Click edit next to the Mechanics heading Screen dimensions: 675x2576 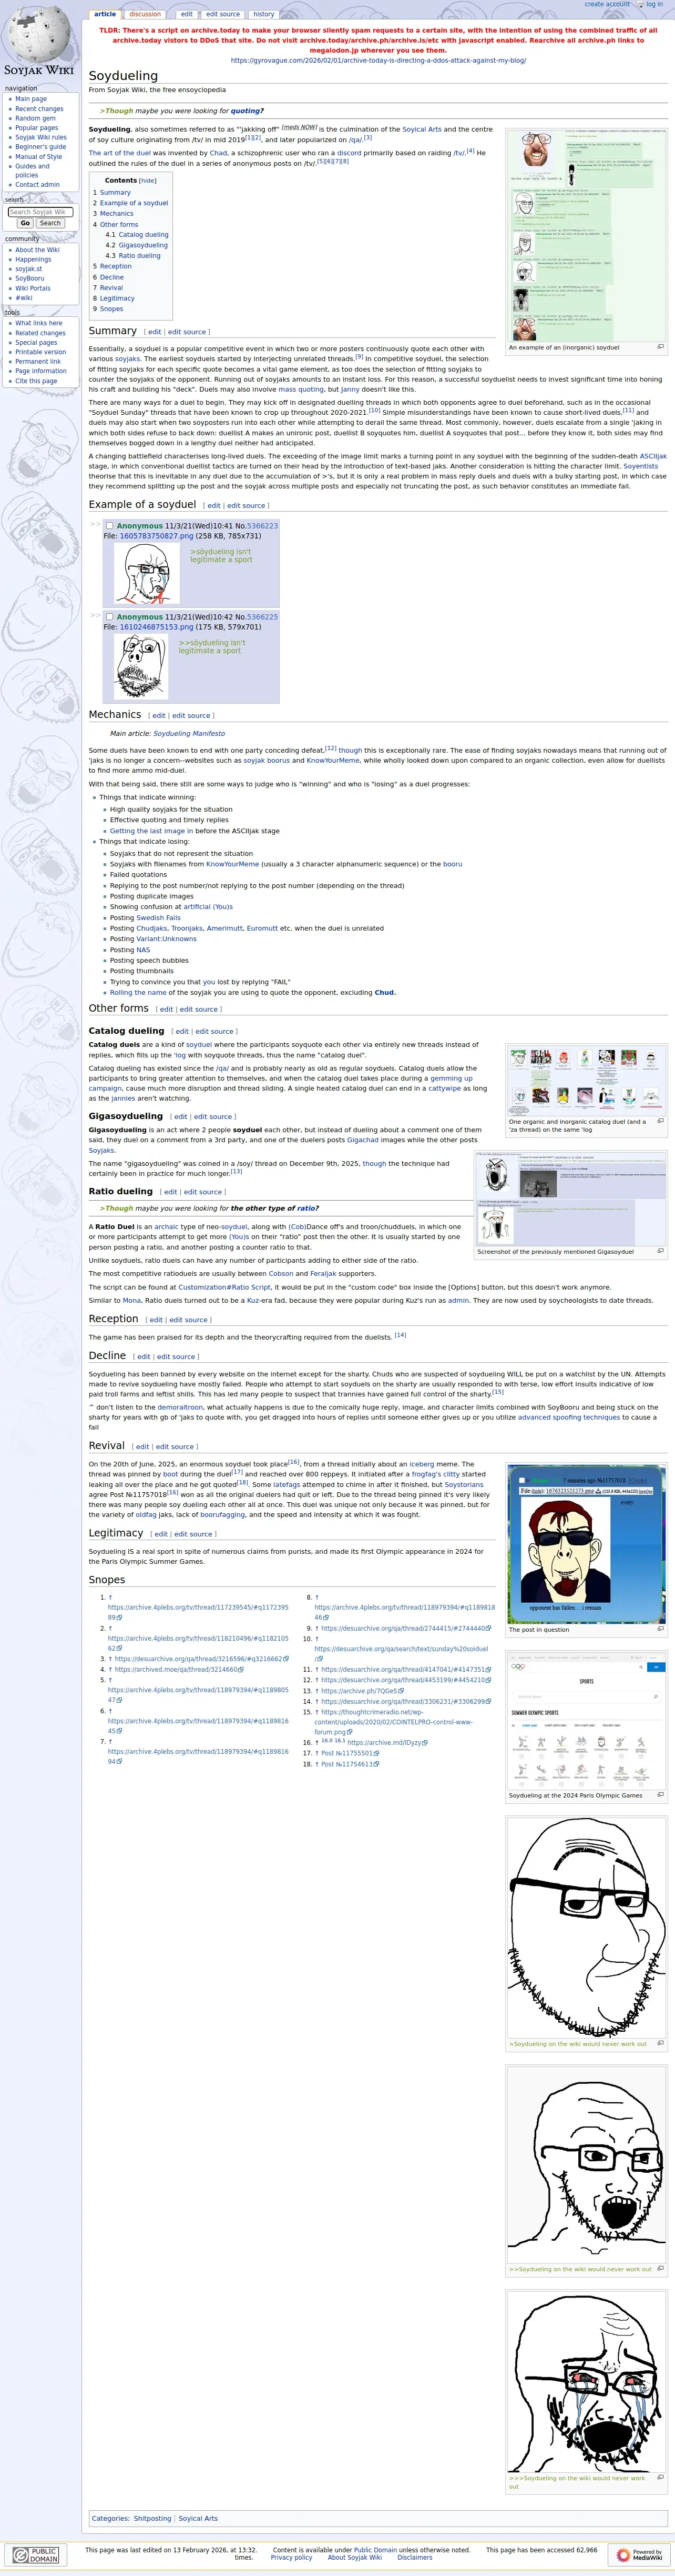pyautogui.click(x=159, y=716)
